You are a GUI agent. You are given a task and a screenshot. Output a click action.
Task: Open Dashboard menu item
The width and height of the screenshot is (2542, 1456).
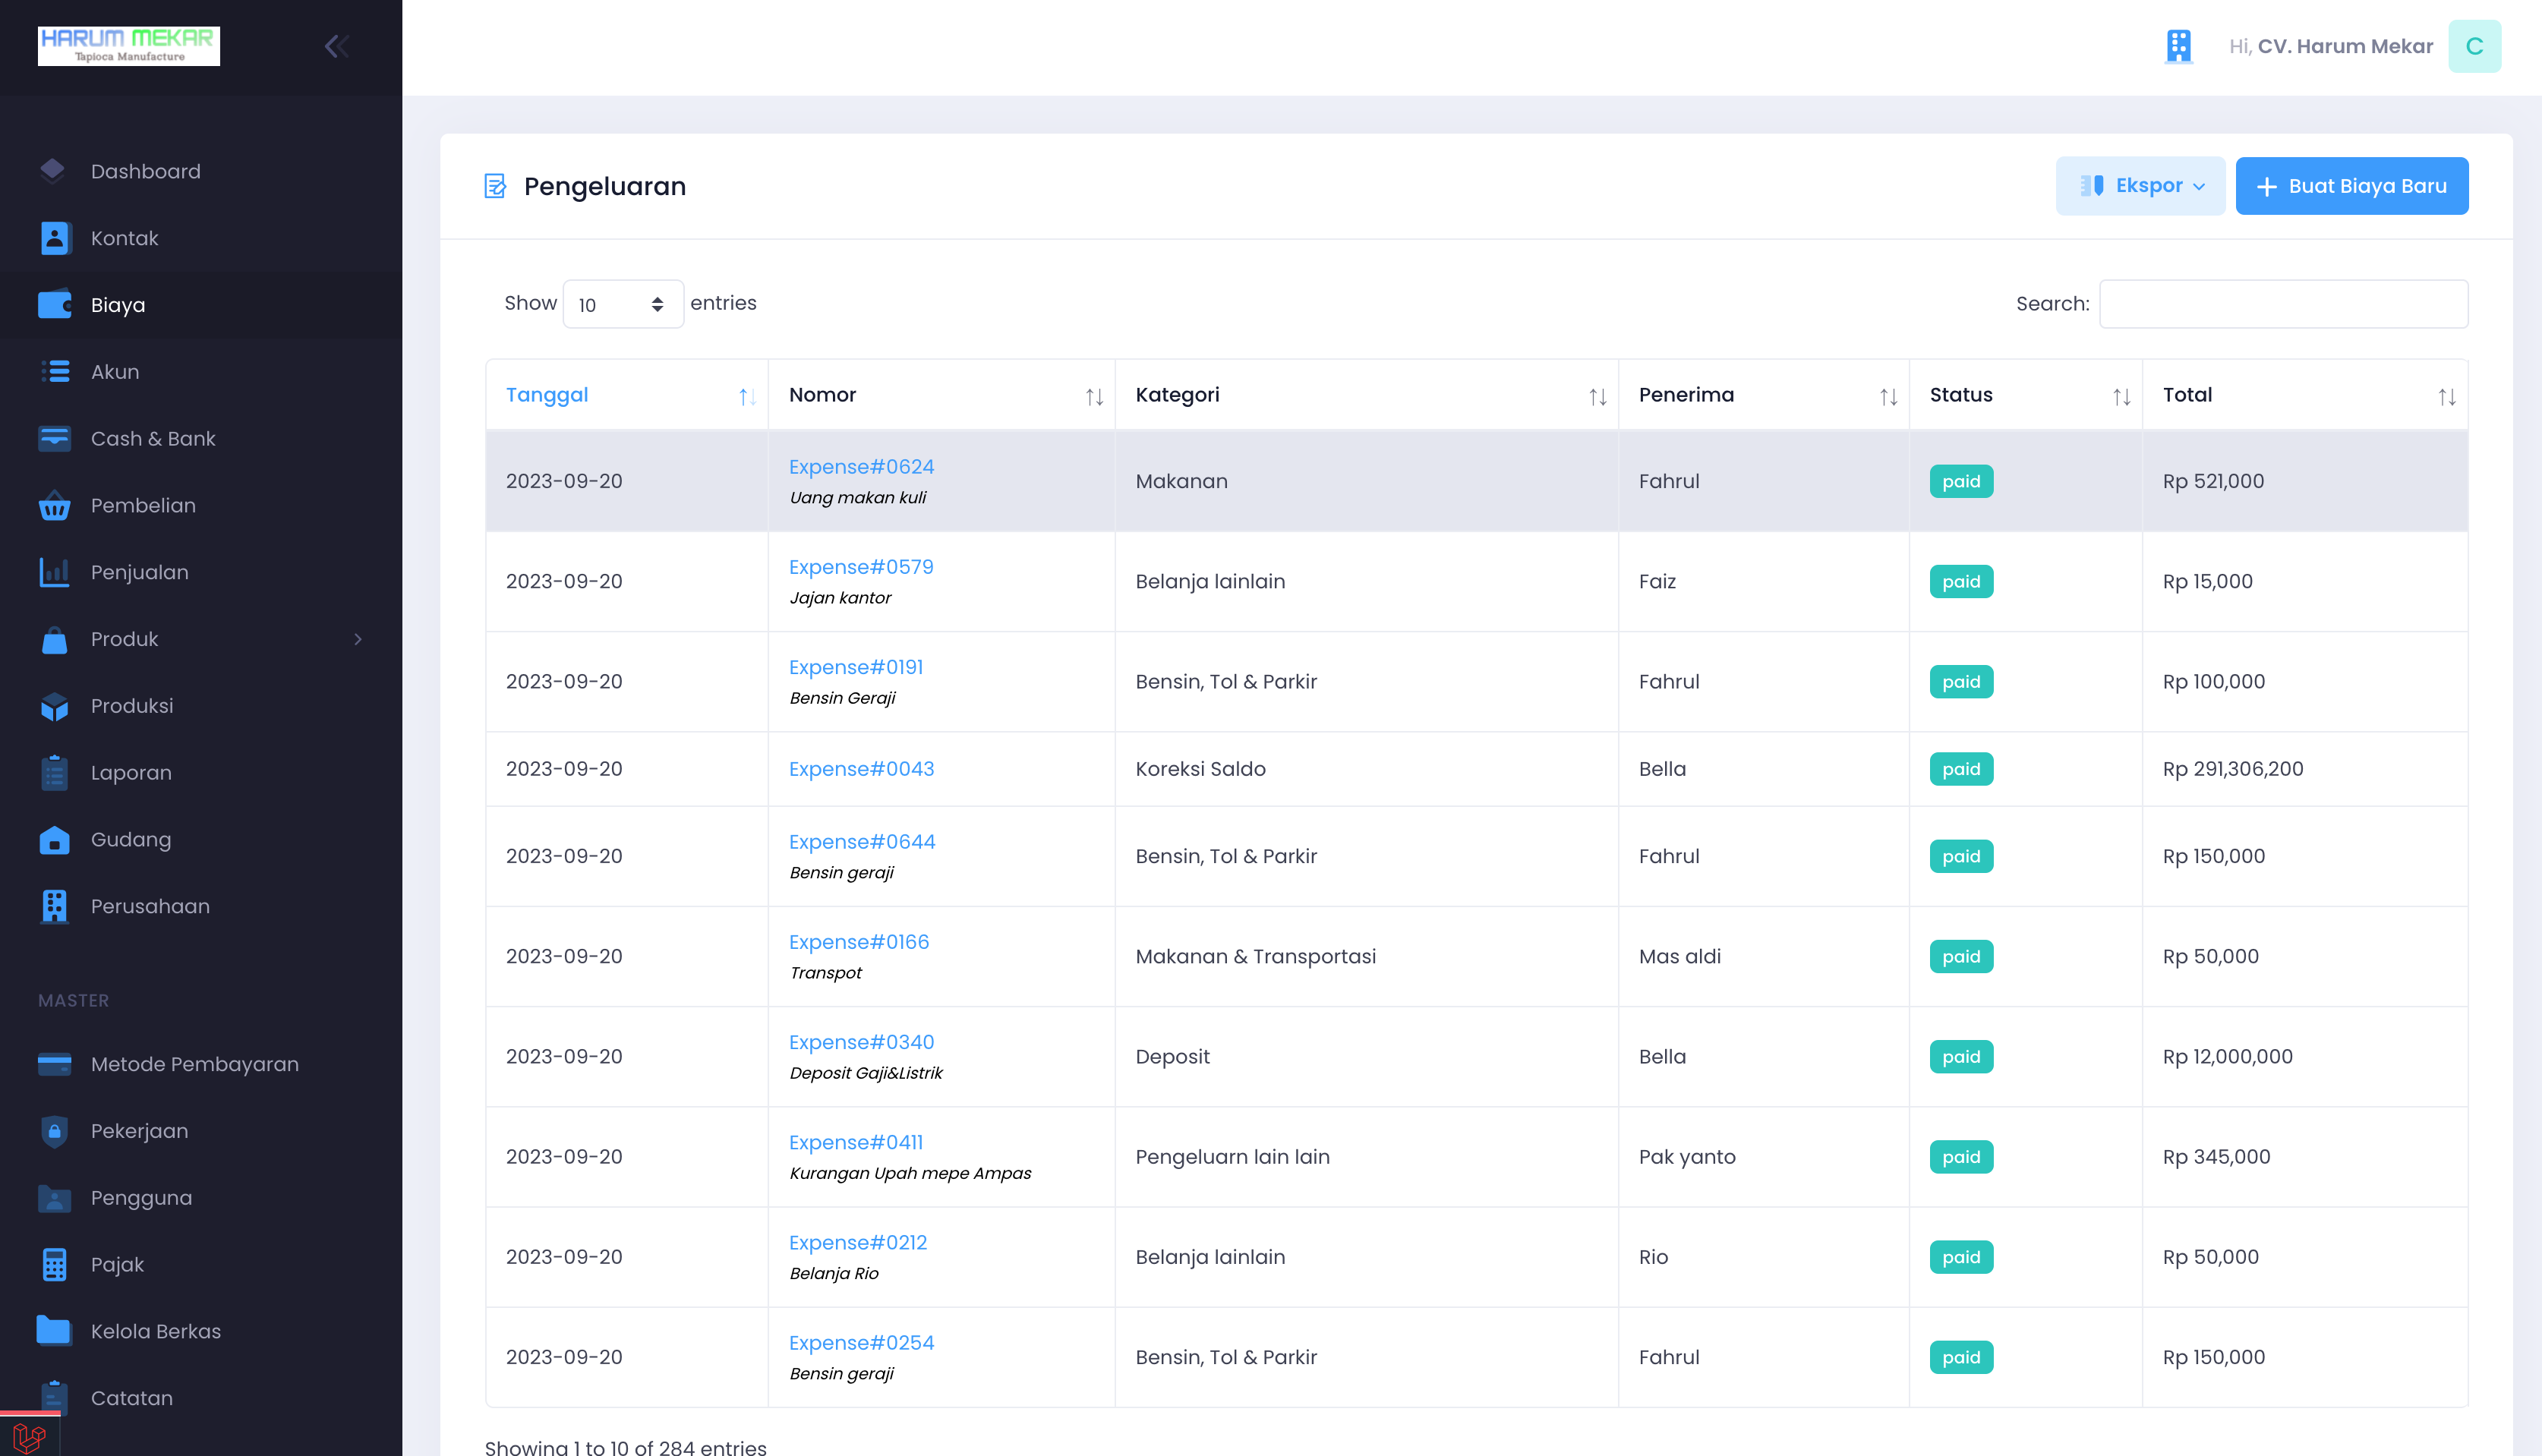[x=200, y=171]
